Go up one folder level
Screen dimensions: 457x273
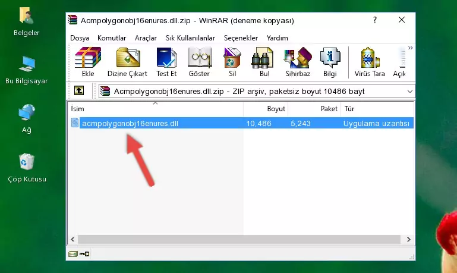(79, 91)
